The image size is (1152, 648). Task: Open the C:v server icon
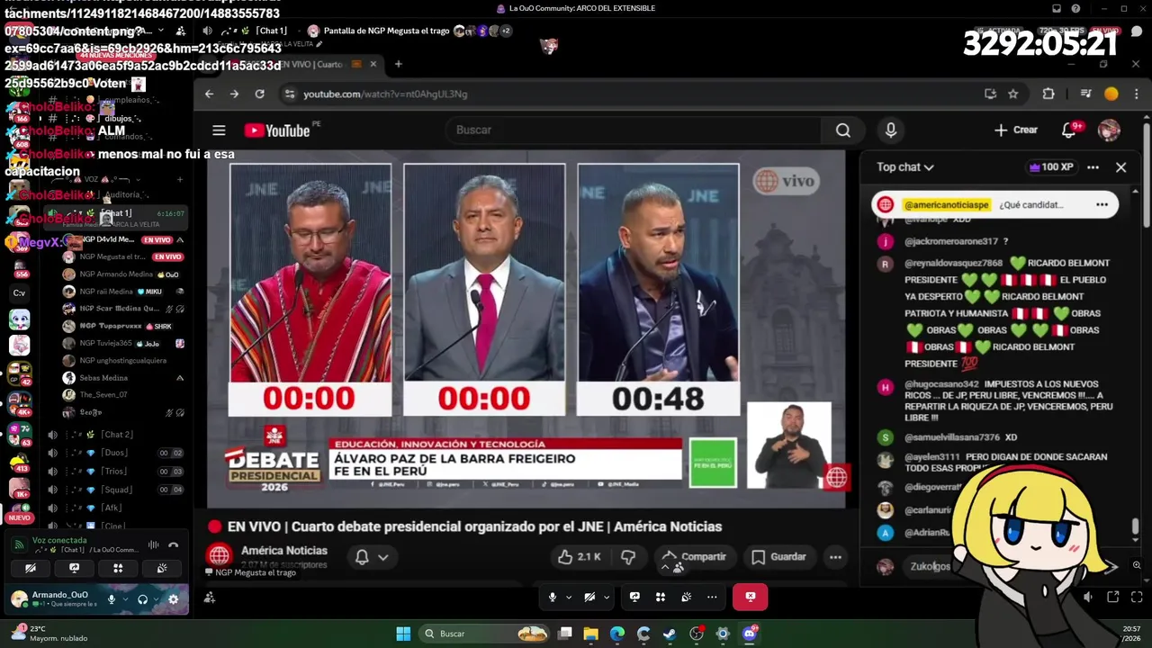pos(19,292)
